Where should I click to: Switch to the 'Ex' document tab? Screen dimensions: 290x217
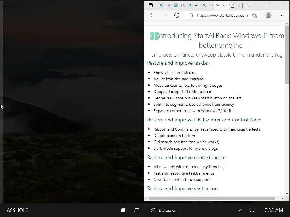point(236,5)
